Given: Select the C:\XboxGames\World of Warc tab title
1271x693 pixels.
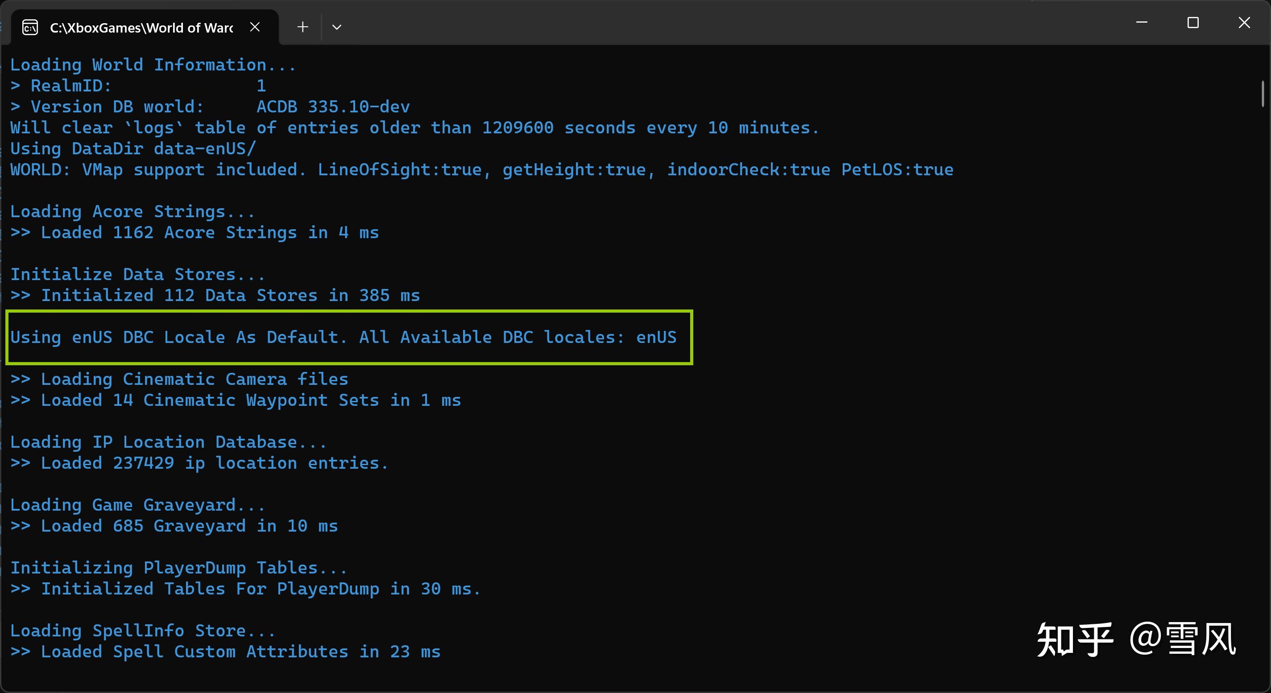Looking at the screenshot, I should pos(141,28).
